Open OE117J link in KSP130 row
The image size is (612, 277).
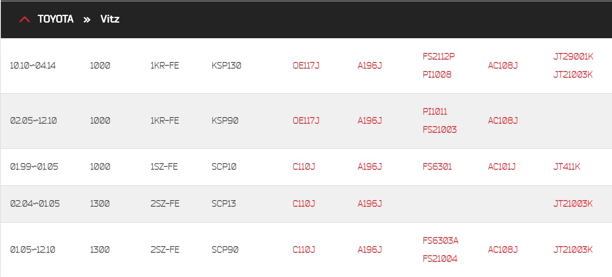(306, 66)
